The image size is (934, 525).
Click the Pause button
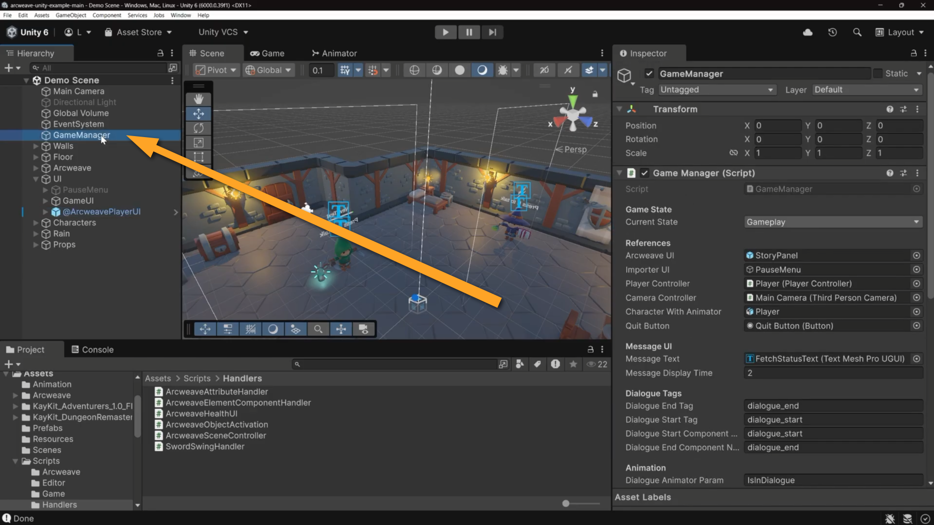point(469,32)
